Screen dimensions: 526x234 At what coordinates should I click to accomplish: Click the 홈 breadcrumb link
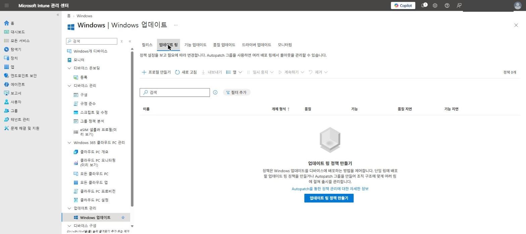point(68,16)
